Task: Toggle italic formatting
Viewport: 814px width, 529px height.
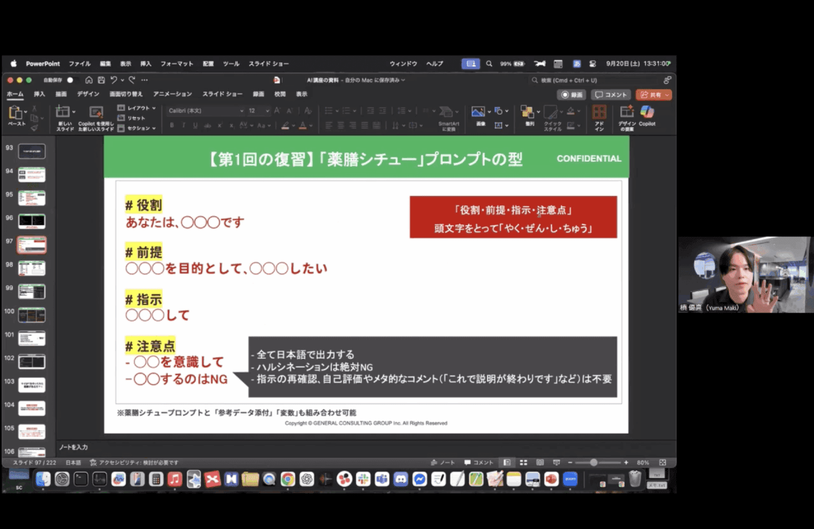Action: tap(183, 125)
